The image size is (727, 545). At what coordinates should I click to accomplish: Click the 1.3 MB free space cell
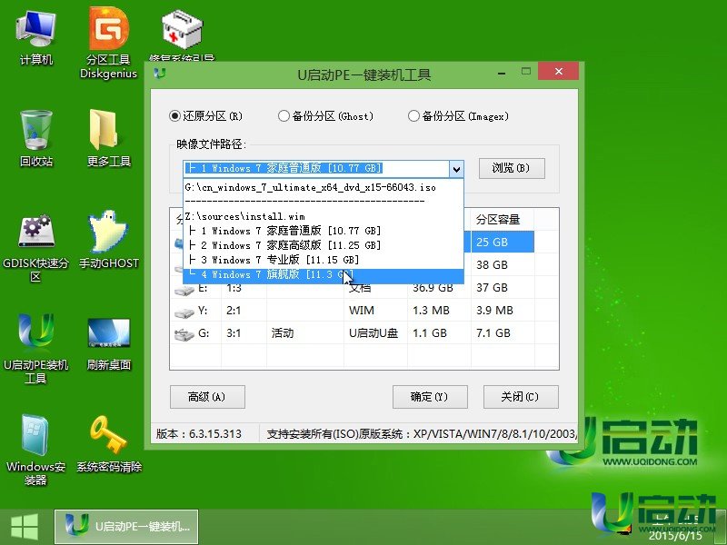pyautogui.click(x=439, y=310)
